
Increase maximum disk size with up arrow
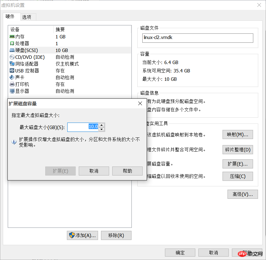(x=102, y=125)
